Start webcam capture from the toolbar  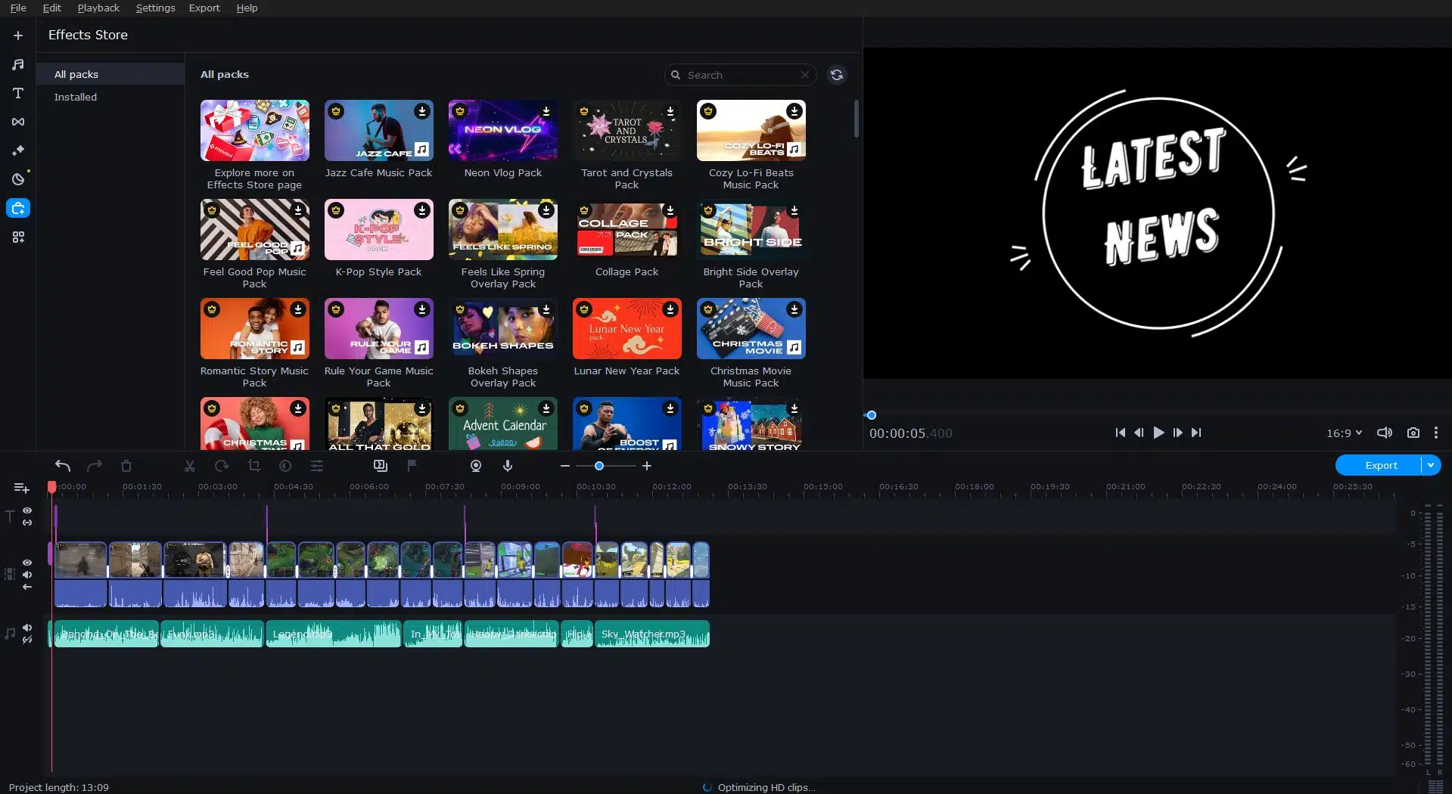click(x=476, y=466)
